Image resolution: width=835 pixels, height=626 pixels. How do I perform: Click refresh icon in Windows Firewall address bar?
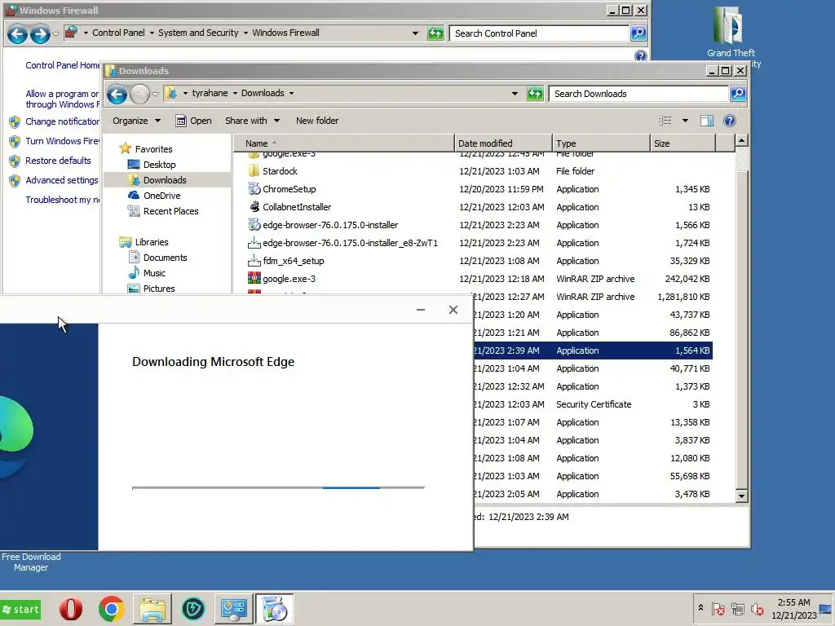click(435, 33)
